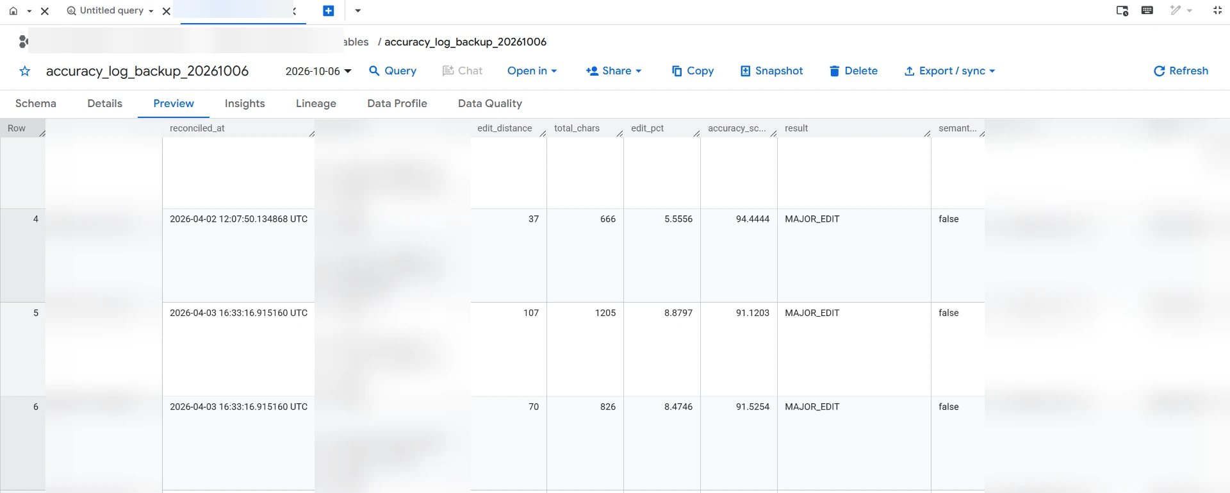Open the scheduled queries window icon
The image size is (1230, 493).
tap(1122, 11)
